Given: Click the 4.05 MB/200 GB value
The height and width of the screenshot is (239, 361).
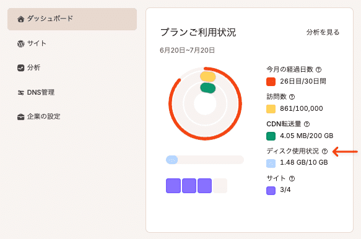Looking at the screenshot, I should (x=307, y=136).
